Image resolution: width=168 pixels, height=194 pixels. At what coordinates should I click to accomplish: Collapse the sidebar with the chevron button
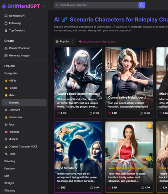(44, 6)
